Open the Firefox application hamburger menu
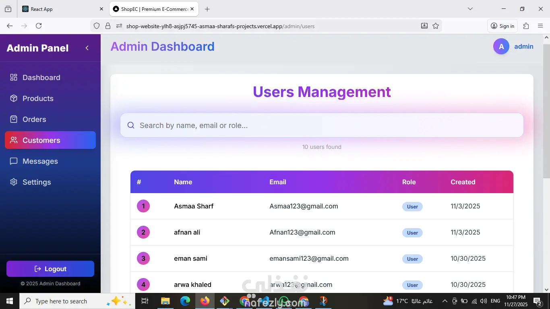Viewport: 550px width, 309px height. point(540,26)
